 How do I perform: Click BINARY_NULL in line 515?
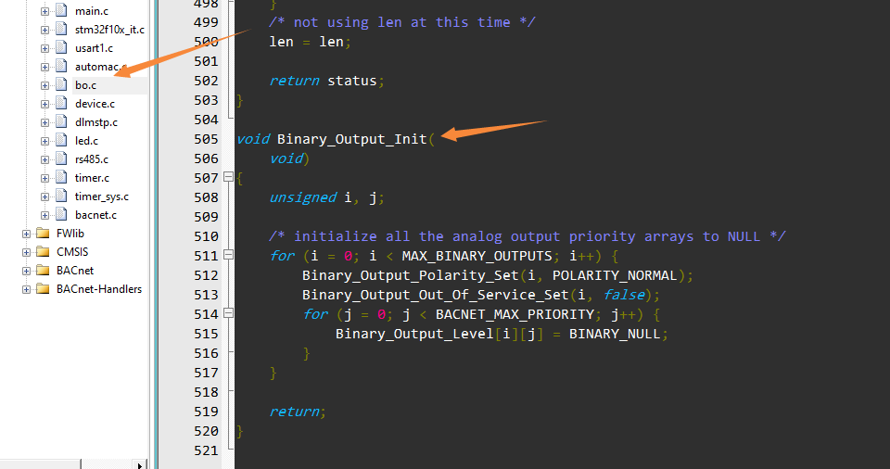click(615, 334)
